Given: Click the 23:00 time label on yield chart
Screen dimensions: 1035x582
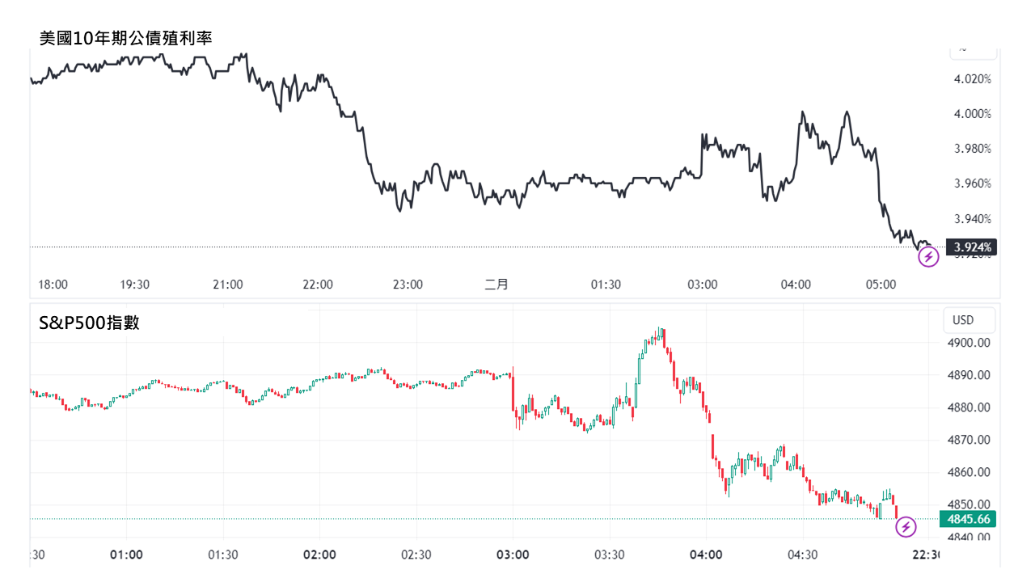Looking at the screenshot, I should (408, 285).
